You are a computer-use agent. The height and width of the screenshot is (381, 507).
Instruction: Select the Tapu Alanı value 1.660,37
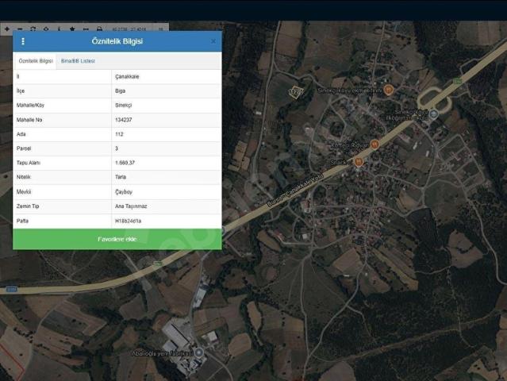click(x=125, y=163)
